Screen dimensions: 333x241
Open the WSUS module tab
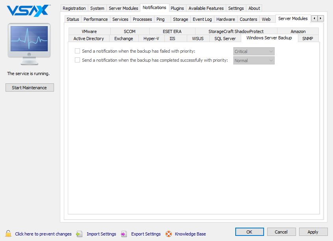point(198,39)
